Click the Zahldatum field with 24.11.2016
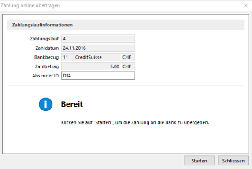The height and width of the screenshot is (169, 252). click(x=98, y=48)
